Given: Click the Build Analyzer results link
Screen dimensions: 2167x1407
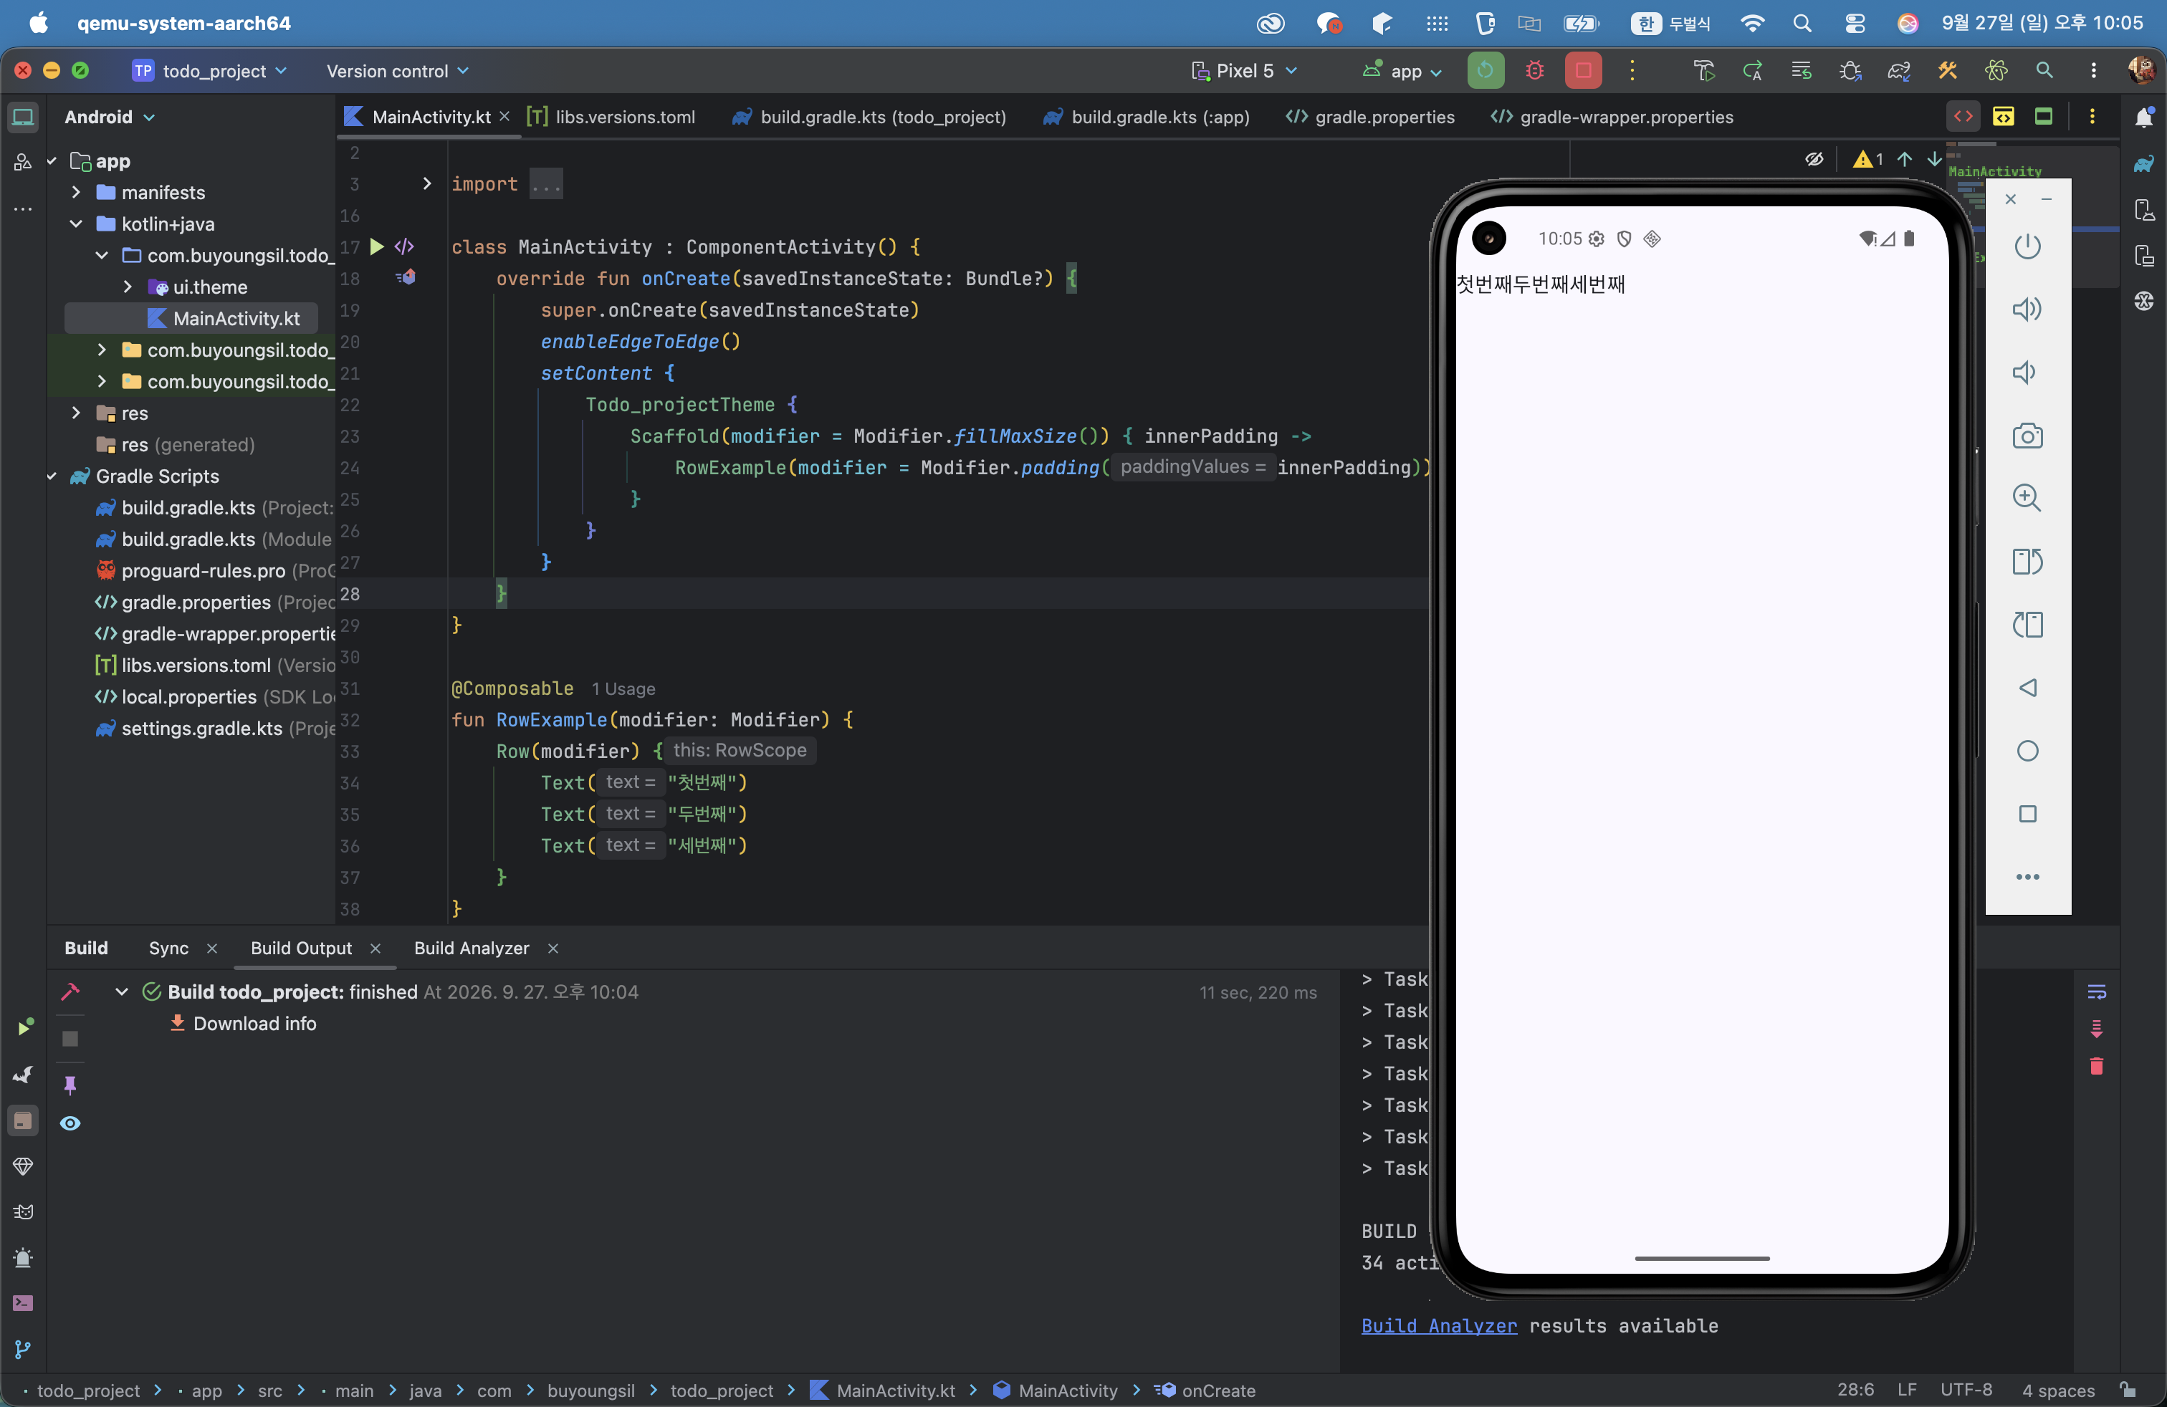Looking at the screenshot, I should (1439, 1326).
